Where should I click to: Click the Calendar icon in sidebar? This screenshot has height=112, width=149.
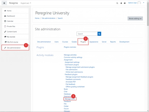pos(5,21)
